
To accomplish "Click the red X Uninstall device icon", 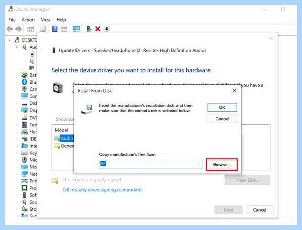I will coord(98,29).
